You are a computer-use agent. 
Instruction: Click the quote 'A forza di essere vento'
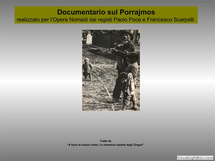tap(105, 145)
